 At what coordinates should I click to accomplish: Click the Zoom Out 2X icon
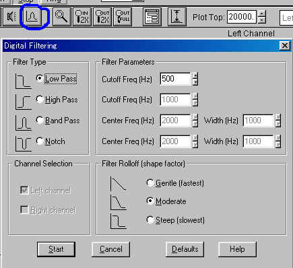pyautogui.click(x=102, y=17)
